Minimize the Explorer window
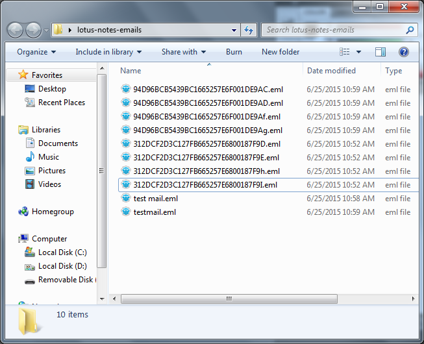 tap(362, 7)
